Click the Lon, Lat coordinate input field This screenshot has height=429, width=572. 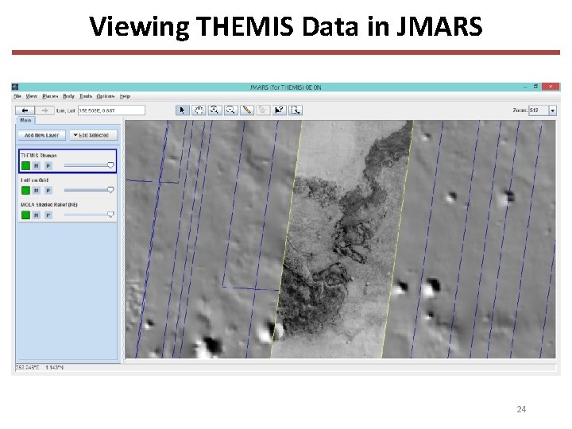(111, 110)
